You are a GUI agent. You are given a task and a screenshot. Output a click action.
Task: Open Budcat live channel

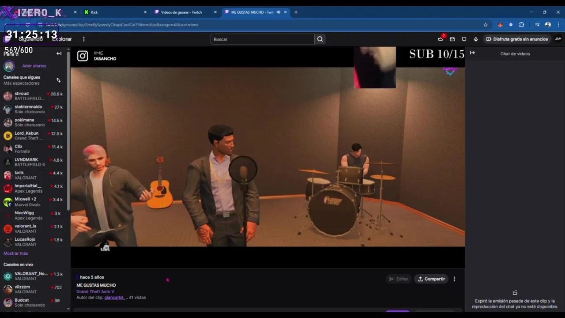(34, 303)
